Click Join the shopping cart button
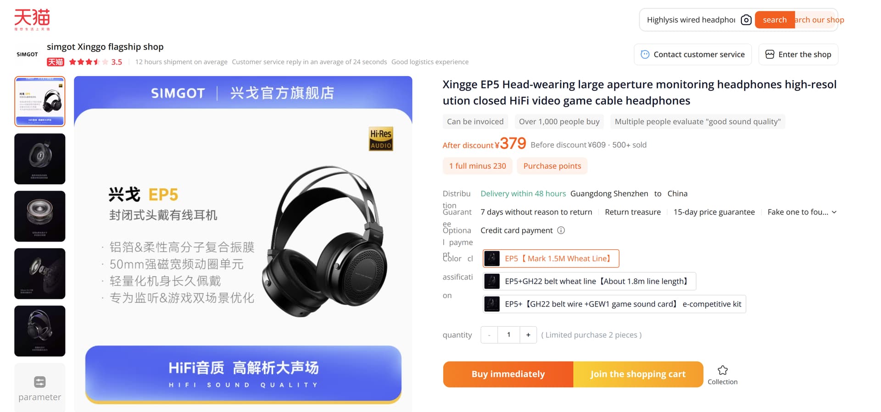 point(638,374)
